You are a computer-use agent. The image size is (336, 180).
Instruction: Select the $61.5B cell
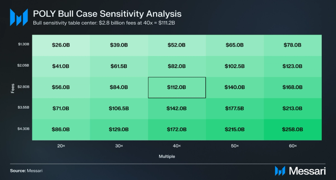click(x=119, y=66)
